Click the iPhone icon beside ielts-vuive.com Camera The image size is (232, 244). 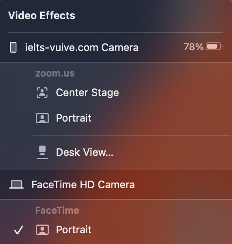tap(13, 47)
